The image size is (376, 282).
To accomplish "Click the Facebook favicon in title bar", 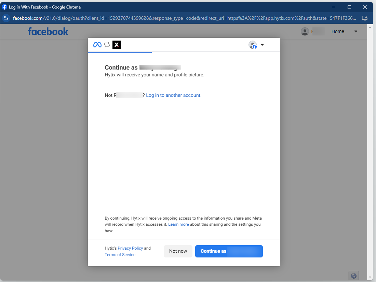I will tap(4, 7).
